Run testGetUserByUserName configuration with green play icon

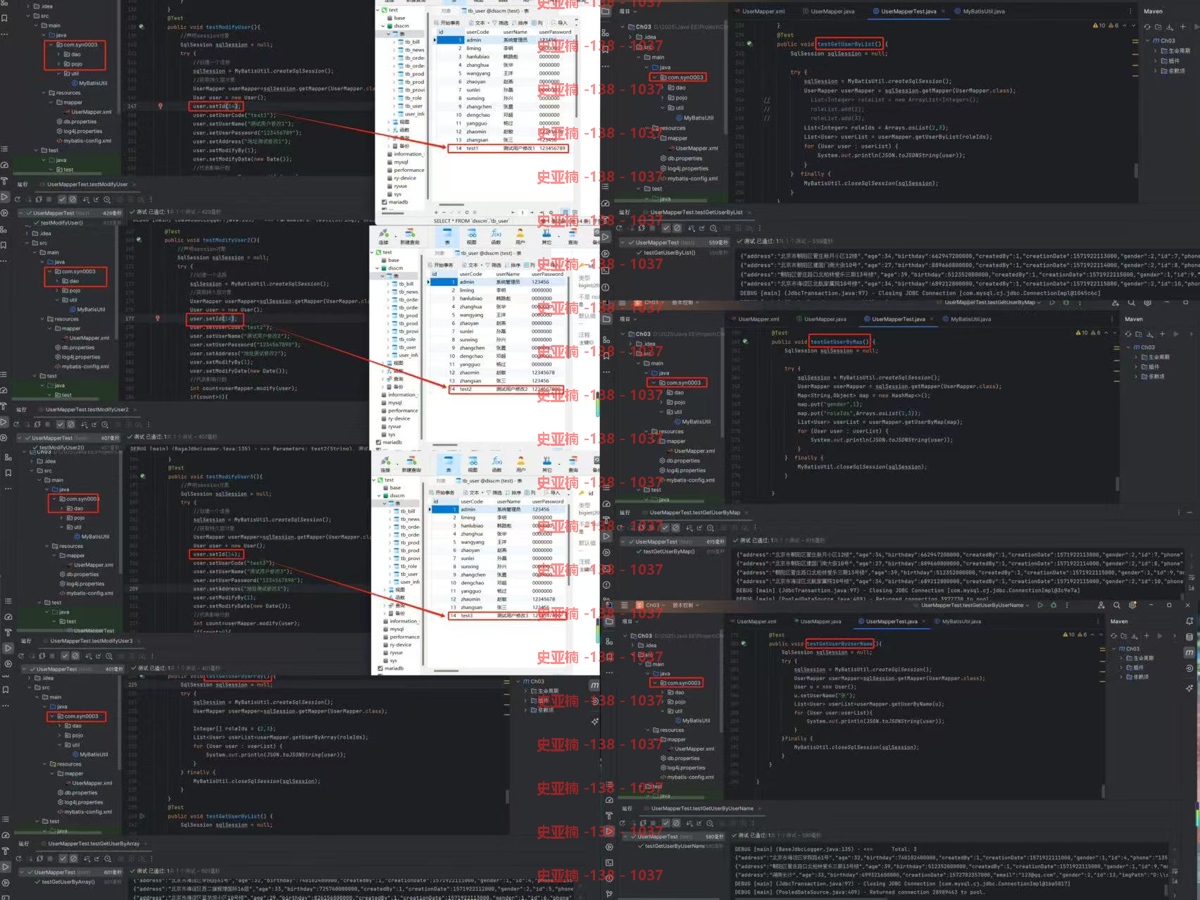[x=1040, y=605]
